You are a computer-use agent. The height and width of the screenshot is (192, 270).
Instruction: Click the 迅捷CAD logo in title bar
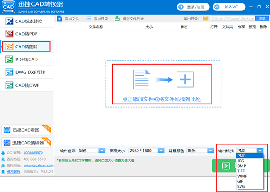tap(8, 7)
